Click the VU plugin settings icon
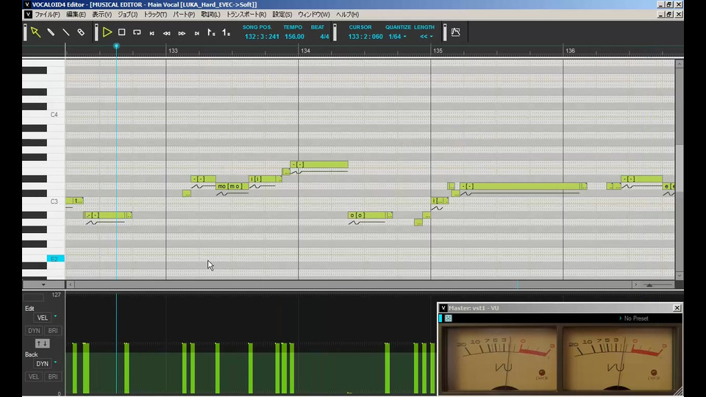Viewport: 706px width, 397px height. coord(449,318)
